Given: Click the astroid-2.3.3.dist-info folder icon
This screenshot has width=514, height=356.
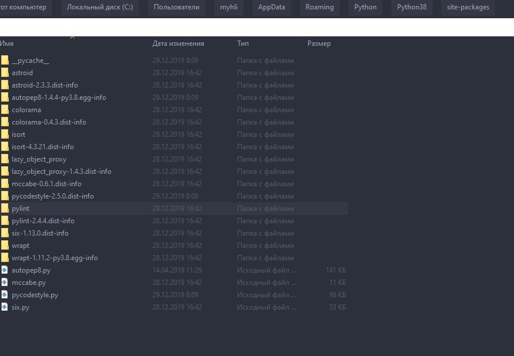Looking at the screenshot, I should click(5, 85).
